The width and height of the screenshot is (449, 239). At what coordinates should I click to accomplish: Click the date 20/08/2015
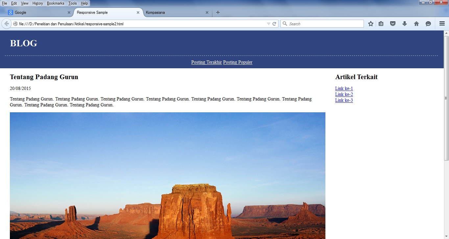coord(20,88)
